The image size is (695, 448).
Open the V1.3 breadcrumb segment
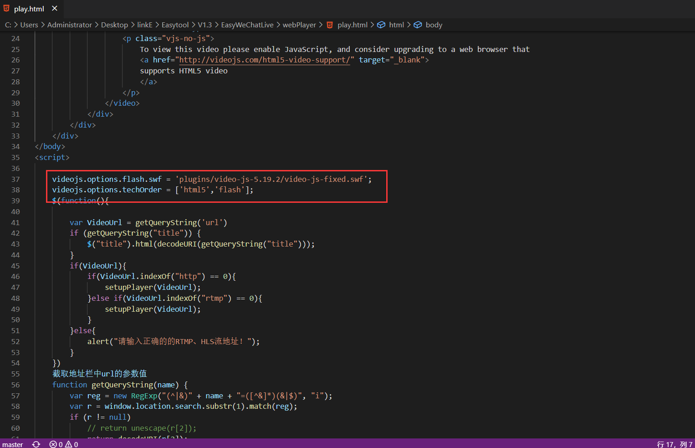[204, 25]
